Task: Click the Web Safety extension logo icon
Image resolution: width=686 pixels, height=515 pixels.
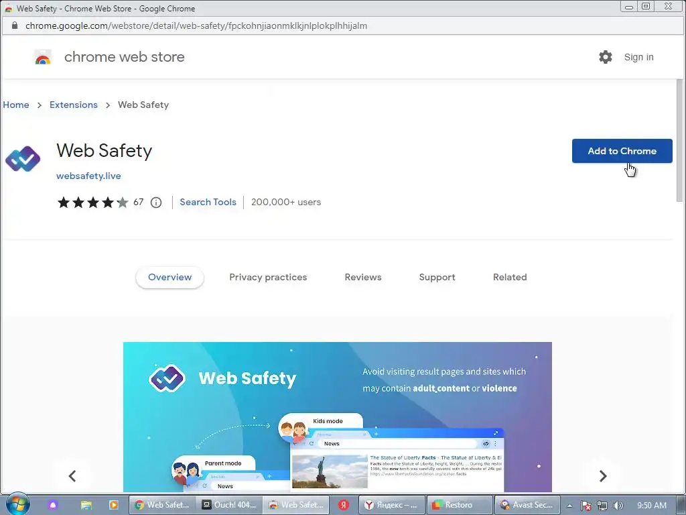Action: 23,158
